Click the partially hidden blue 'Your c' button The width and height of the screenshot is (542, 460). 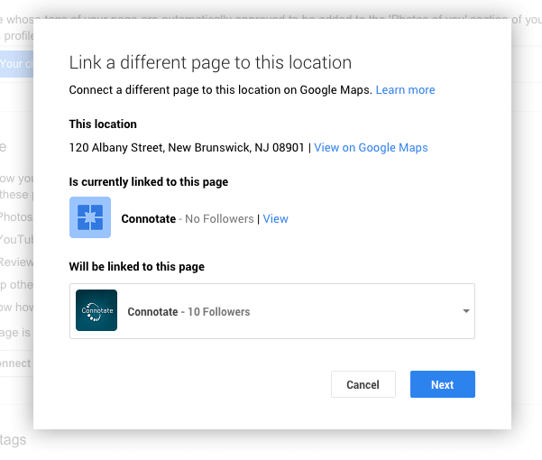point(16,64)
